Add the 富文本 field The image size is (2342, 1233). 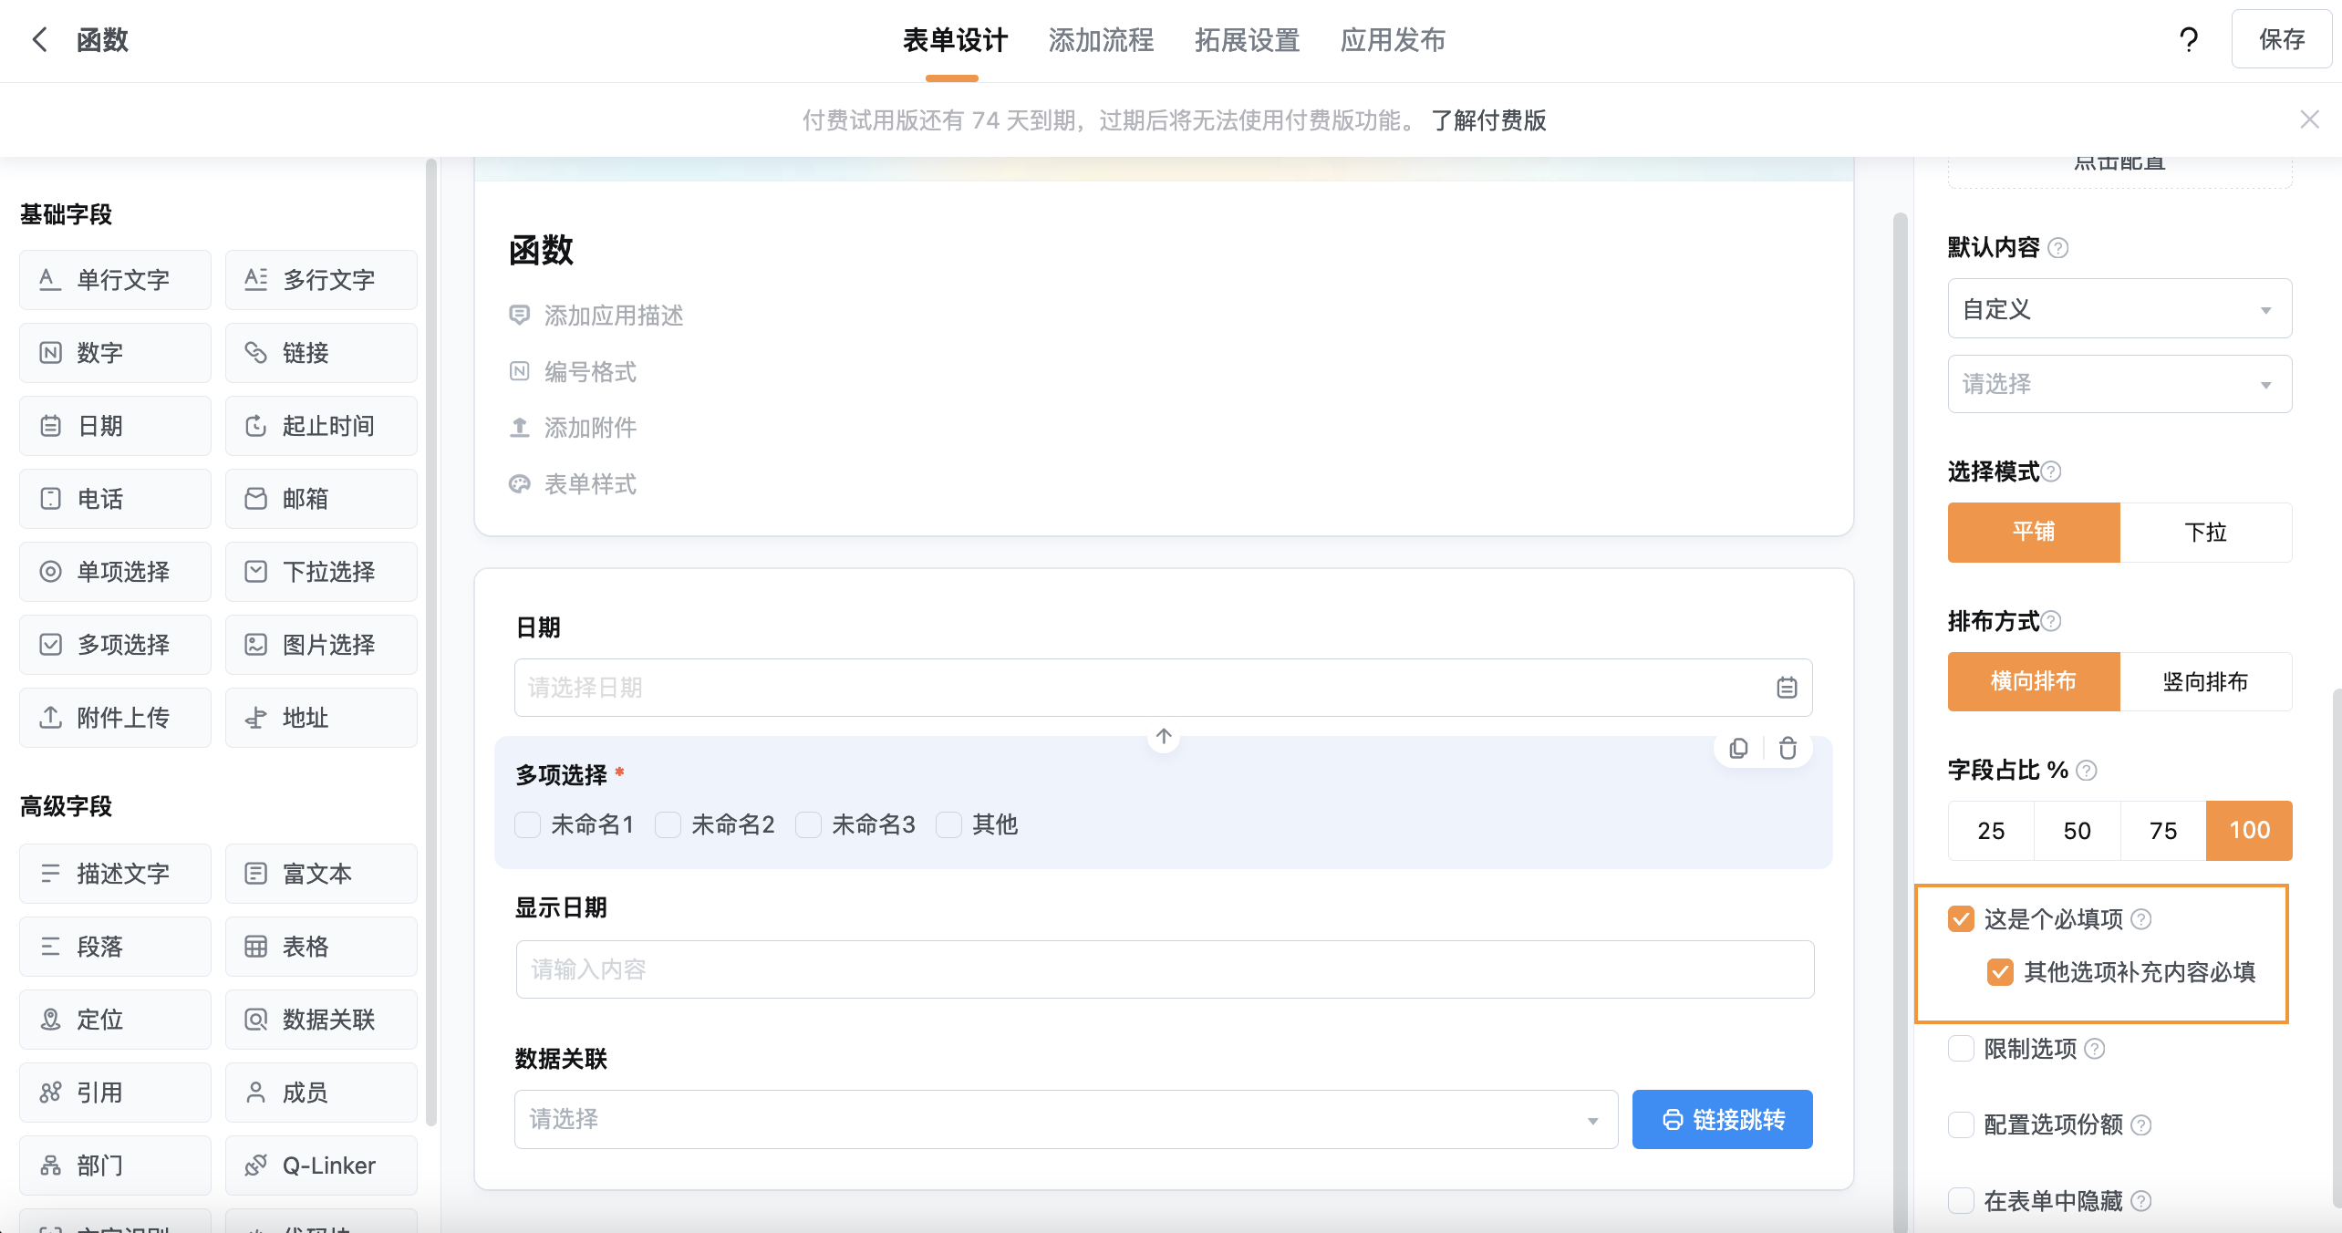point(321,873)
